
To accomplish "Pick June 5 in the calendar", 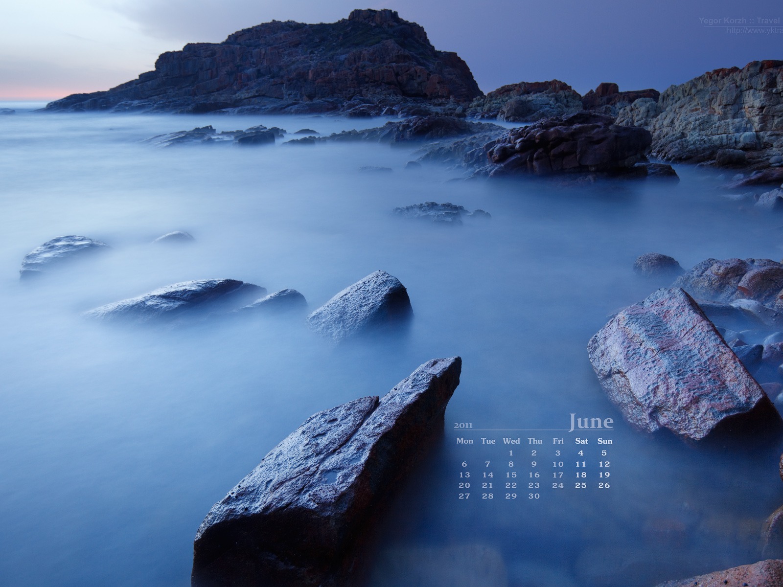I will pos(604,453).
